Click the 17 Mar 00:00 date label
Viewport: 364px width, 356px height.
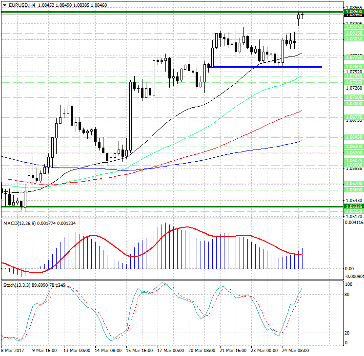click(171, 350)
